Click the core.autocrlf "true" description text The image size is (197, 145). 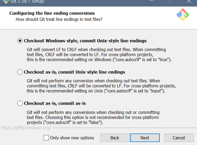tap(99, 55)
